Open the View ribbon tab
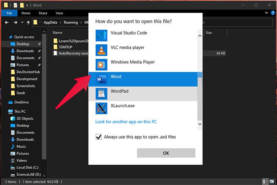277x185 pixels. pos(59,13)
